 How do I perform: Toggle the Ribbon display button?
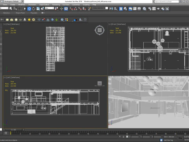(x=130, y=9)
